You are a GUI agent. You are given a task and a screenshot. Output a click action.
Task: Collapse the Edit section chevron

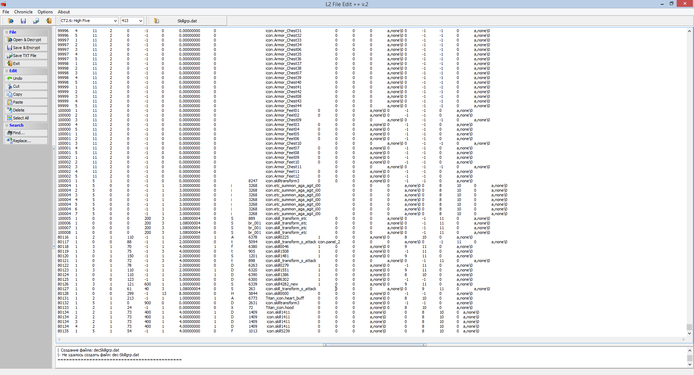pos(7,71)
